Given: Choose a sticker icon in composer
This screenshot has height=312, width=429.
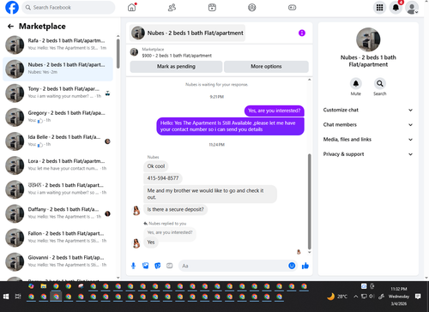Looking at the screenshot, I should 158,266.
